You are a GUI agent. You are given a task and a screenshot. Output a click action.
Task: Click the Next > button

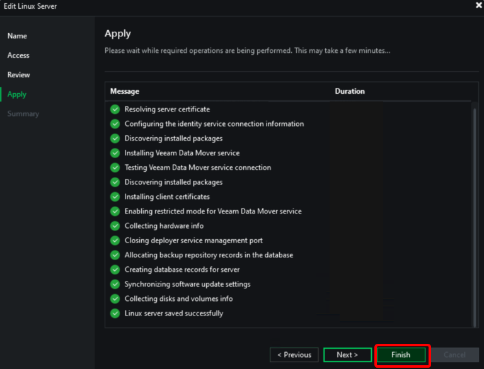pyautogui.click(x=347, y=355)
